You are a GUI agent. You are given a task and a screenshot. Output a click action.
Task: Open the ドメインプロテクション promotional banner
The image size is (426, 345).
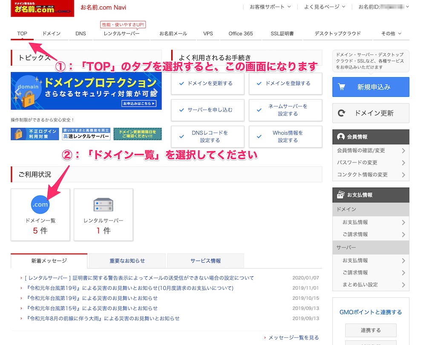click(86, 91)
